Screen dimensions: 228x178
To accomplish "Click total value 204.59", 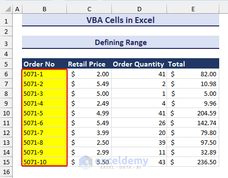I will [x=193, y=113].
